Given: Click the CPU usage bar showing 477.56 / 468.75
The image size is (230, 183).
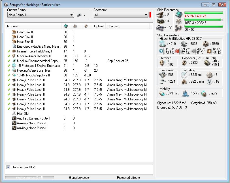Looking at the screenshot, I should pos(204,13).
